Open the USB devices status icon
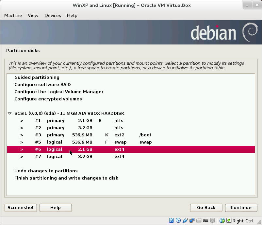The image size is (262, 225). click(185, 220)
